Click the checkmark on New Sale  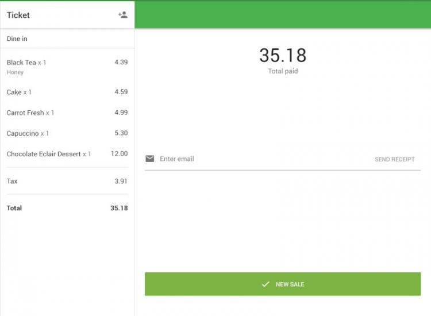(265, 284)
